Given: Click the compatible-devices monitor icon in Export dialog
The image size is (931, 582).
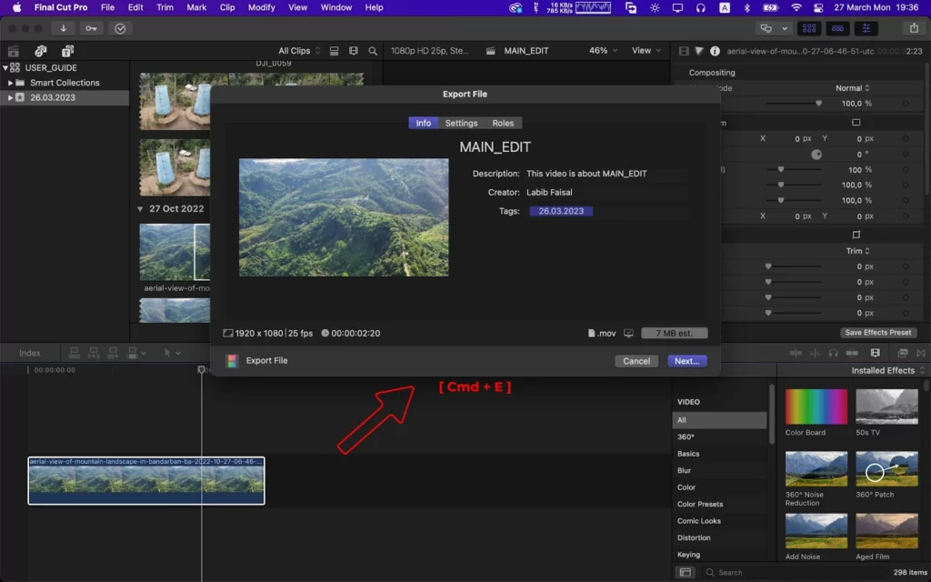Looking at the screenshot, I should 628,333.
